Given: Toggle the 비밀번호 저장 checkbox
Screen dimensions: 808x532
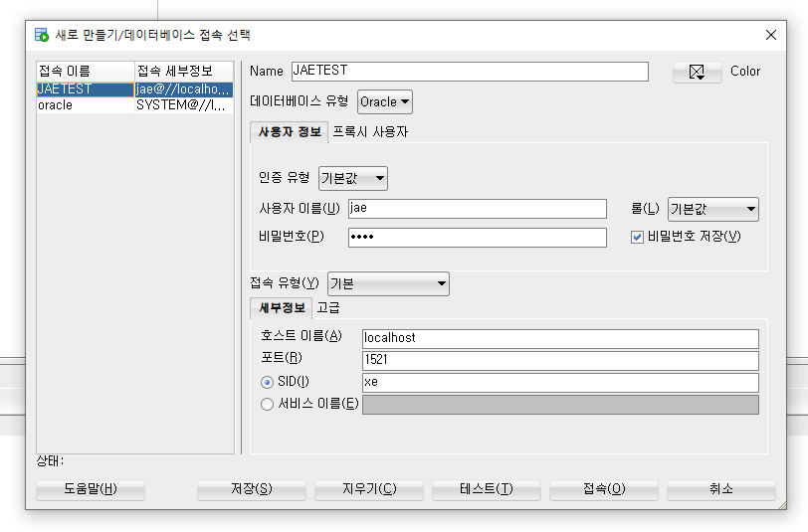Looking at the screenshot, I should (637, 237).
